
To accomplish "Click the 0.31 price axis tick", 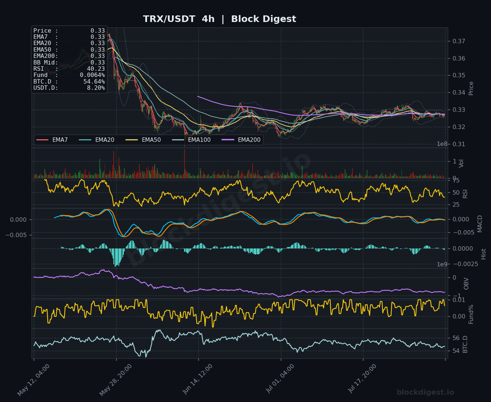I will click(458, 144).
